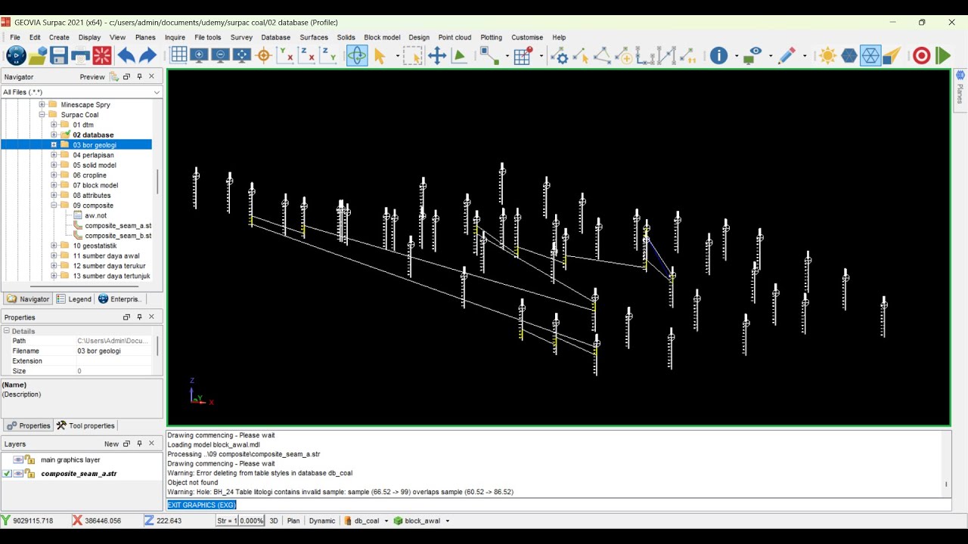Toggle the 3D mode in status bar
The height and width of the screenshot is (544, 968).
point(274,521)
